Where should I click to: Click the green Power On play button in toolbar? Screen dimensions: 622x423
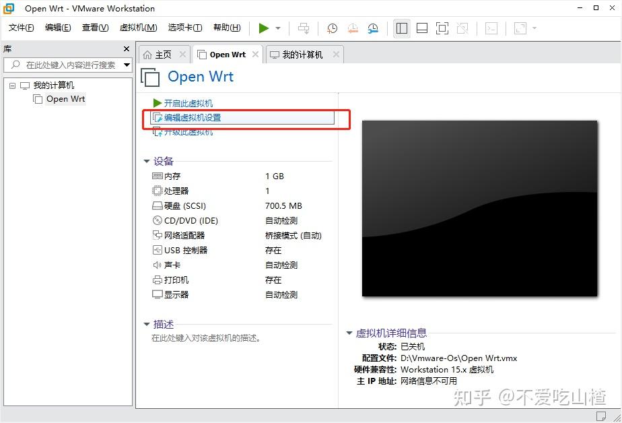264,28
